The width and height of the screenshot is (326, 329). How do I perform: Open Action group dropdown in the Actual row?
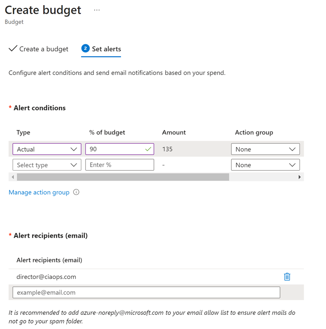pyautogui.click(x=265, y=149)
